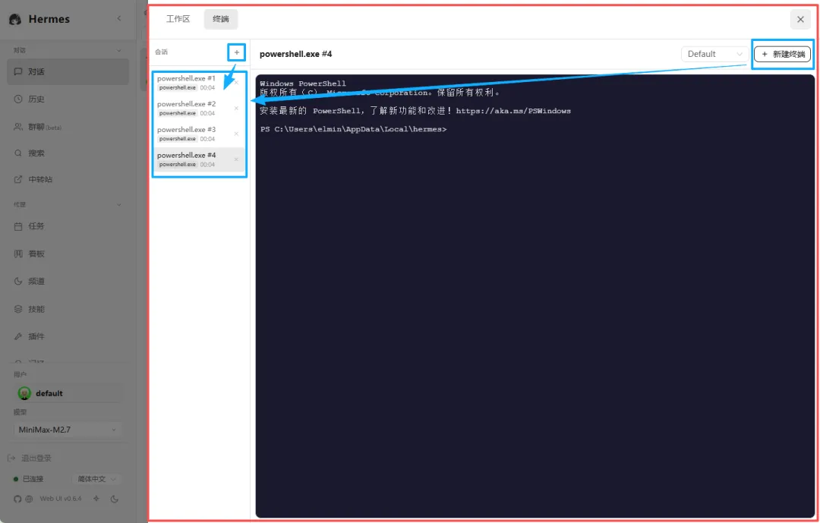Image resolution: width=820 pixels, height=523 pixels.
Task: Select the powershell.exe #1 session
Action: click(x=199, y=83)
